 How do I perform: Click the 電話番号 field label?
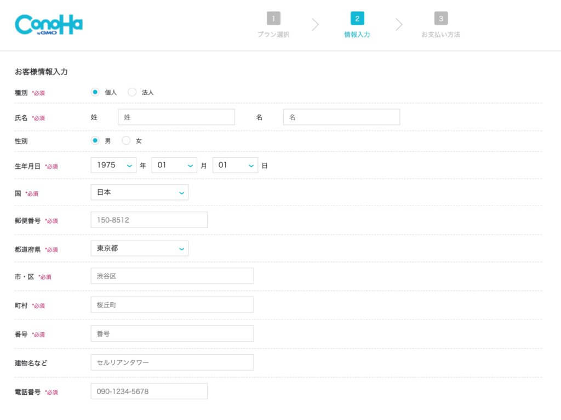click(x=27, y=392)
